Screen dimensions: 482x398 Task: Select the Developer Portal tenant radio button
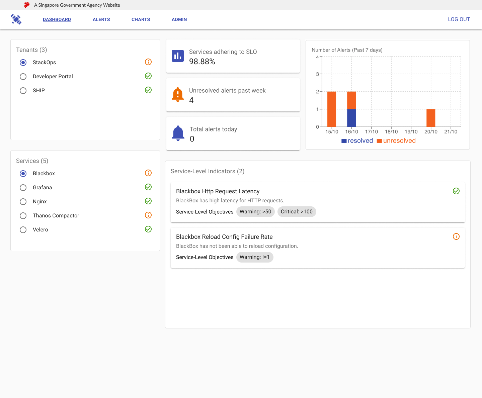pyautogui.click(x=23, y=77)
